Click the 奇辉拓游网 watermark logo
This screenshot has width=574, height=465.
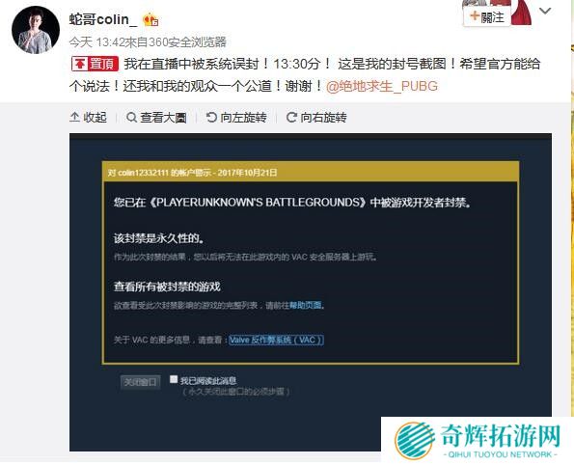click(x=478, y=440)
